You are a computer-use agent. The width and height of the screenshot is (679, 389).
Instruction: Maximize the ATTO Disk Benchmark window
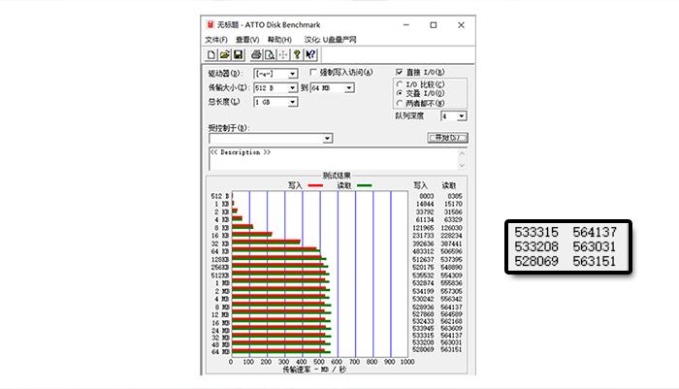(x=433, y=24)
